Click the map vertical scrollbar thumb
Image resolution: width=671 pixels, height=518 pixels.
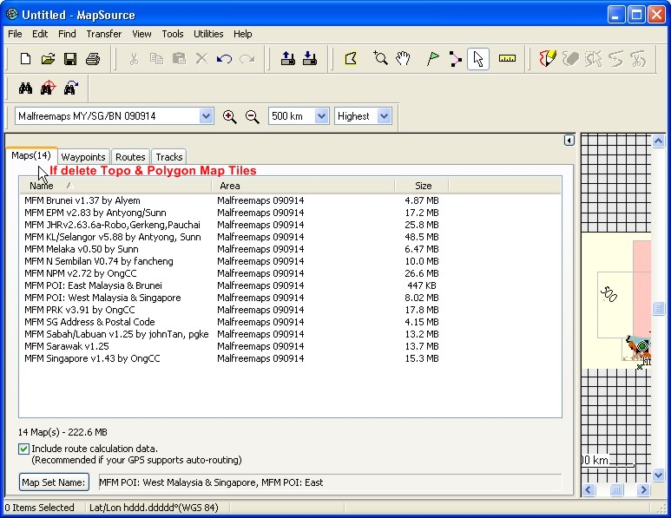coord(659,308)
